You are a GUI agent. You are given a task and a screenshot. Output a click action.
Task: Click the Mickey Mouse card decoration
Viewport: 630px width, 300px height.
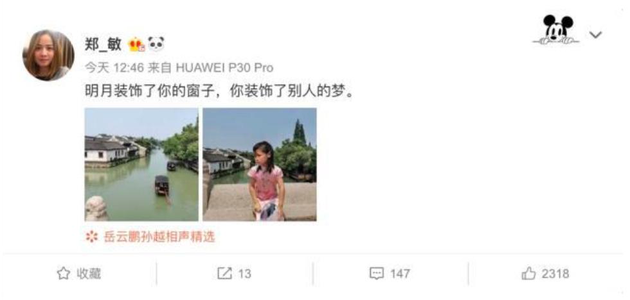556,29
